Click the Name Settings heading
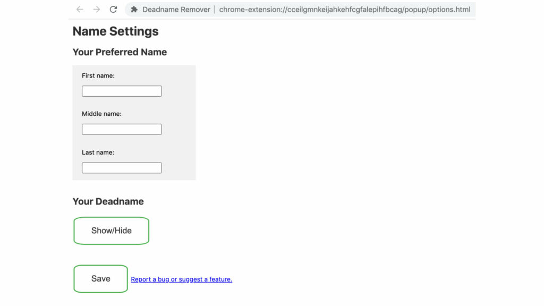The image size is (544, 306). [115, 31]
